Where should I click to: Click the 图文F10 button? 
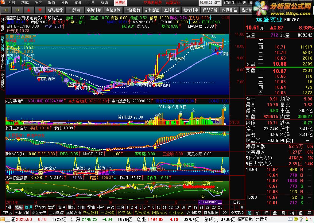[x=237, y=213]
